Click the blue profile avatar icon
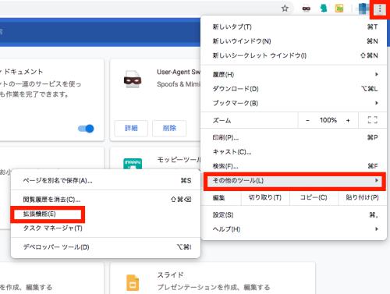The image size is (390, 294). (363, 9)
